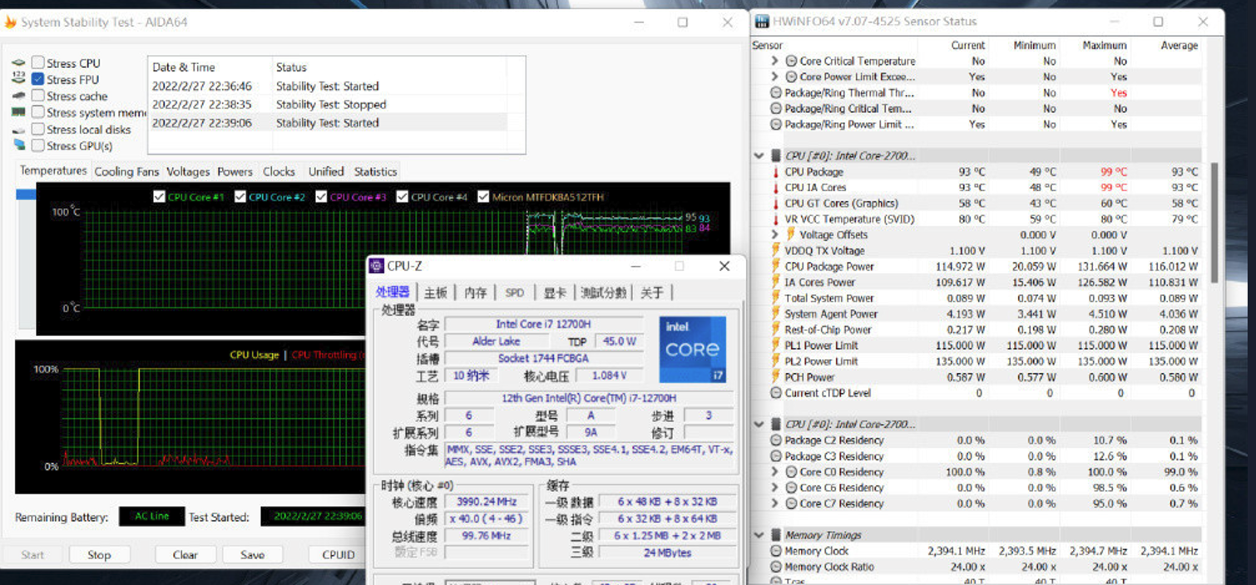Enable the Stress local disks checkbox

(x=37, y=129)
